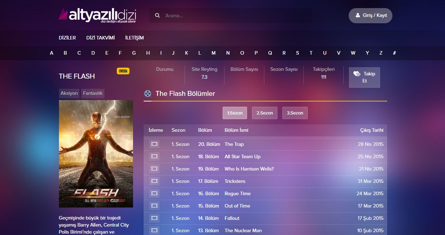Filter series by letter A
Viewport: 445px width, 235px height.
[52, 53]
